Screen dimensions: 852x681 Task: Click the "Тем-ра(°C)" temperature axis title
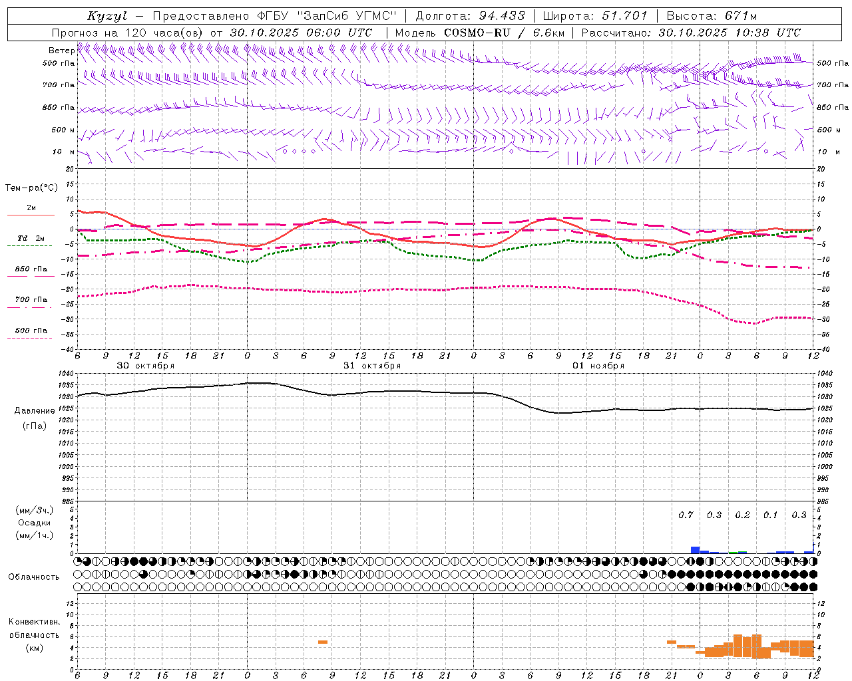pos(31,188)
